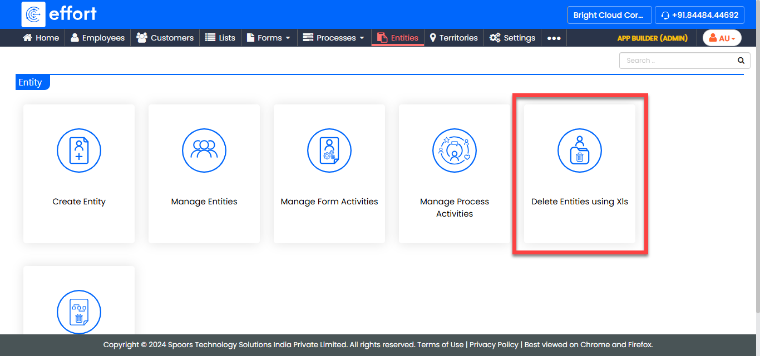Screen dimensions: 760x356
Task: Click the partially visible bottom-row delete icon
Action: tap(79, 312)
